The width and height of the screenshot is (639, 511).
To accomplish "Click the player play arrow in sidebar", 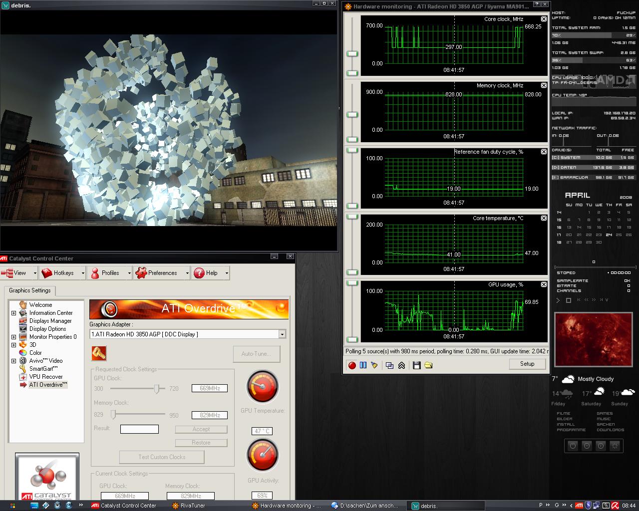I will pos(558,300).
